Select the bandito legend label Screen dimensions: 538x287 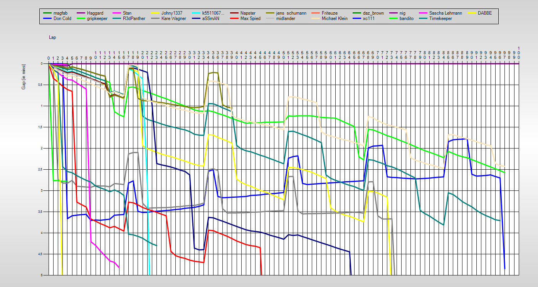(407, 18)
